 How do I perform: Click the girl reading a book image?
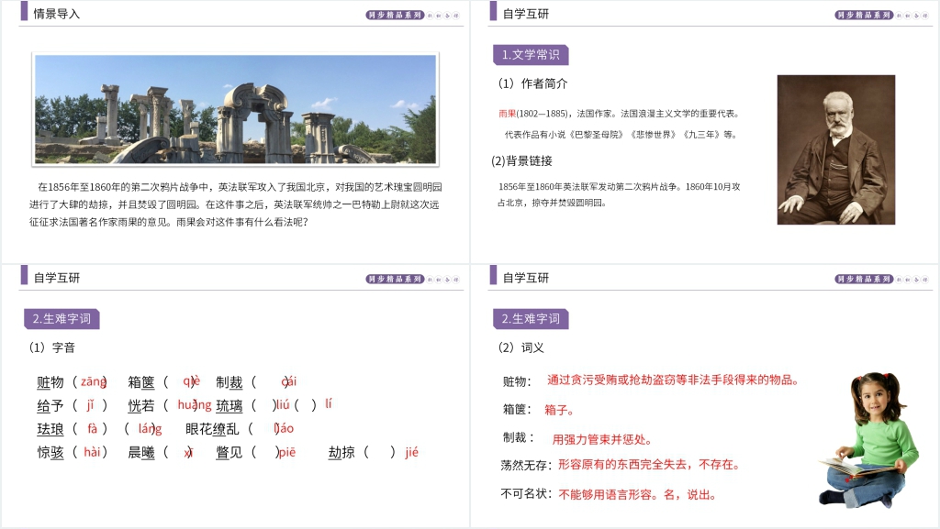[868, 439]
